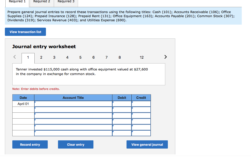Click the first Credit amount field
This screenshot has height=157, width=251.
pos(141,104)
